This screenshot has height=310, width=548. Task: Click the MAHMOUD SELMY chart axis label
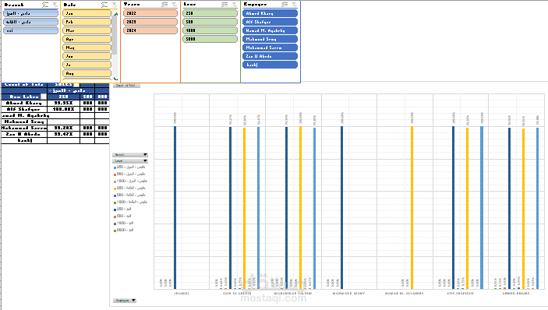348,293
